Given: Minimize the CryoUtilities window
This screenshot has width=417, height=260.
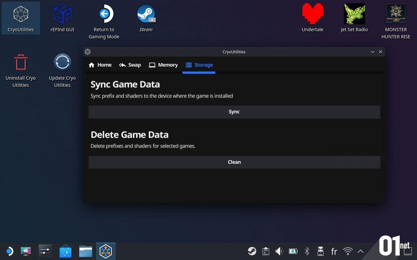Looking at the screenshot, I should tap(373, 52).
